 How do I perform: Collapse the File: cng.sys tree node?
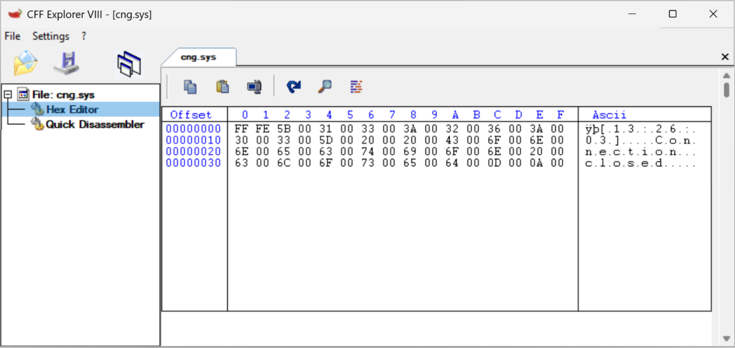(7, 95)
